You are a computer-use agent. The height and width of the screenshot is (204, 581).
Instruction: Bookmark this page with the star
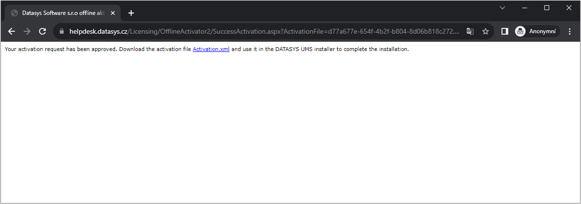tap(486, 31)
